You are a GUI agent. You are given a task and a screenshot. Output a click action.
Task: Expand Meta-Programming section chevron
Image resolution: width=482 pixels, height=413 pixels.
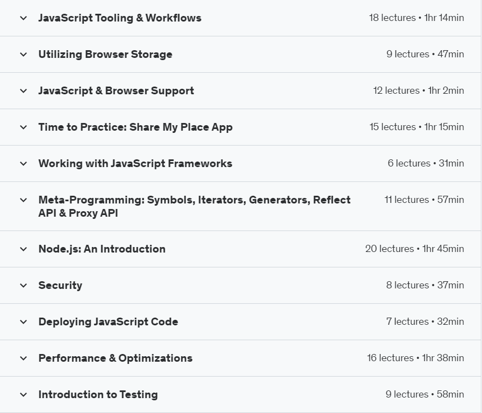(23, 200)
